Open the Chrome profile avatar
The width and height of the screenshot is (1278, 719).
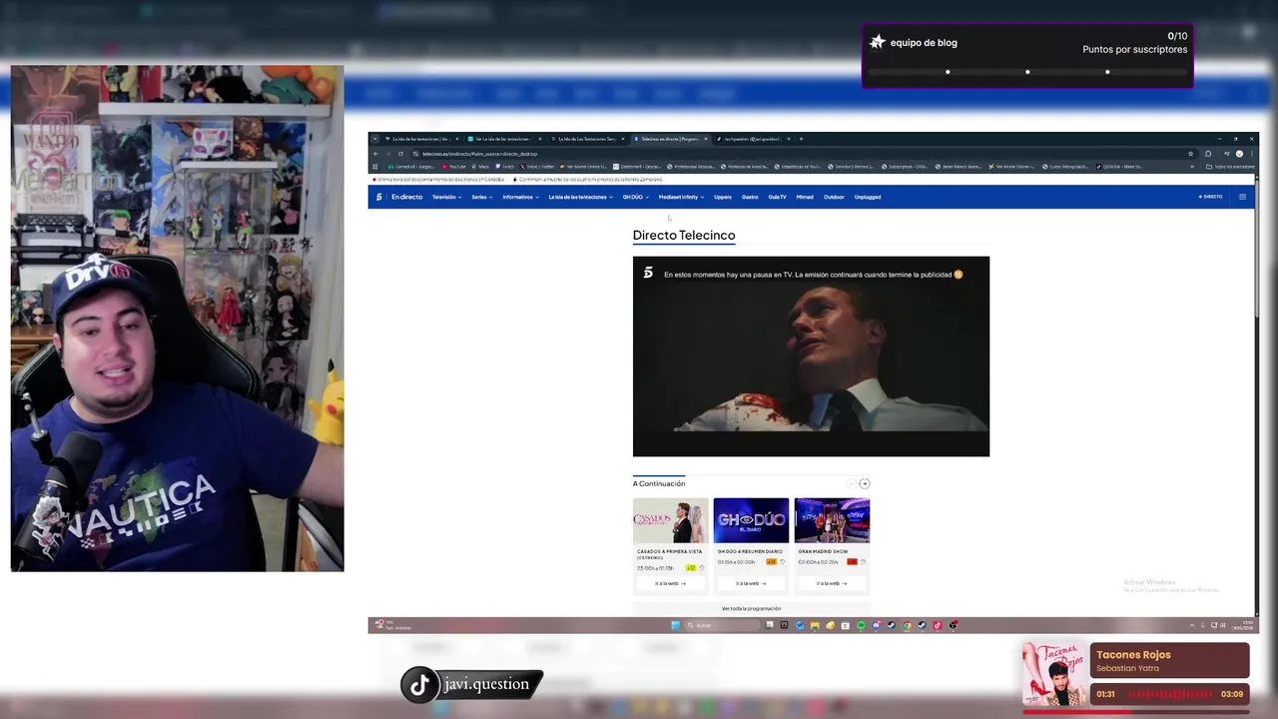point(1239,154)
